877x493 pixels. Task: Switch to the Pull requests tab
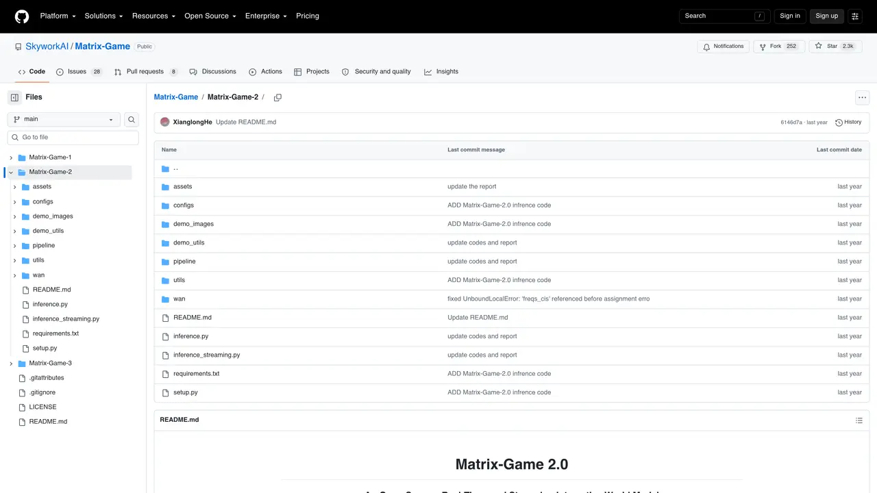(146, 72)
